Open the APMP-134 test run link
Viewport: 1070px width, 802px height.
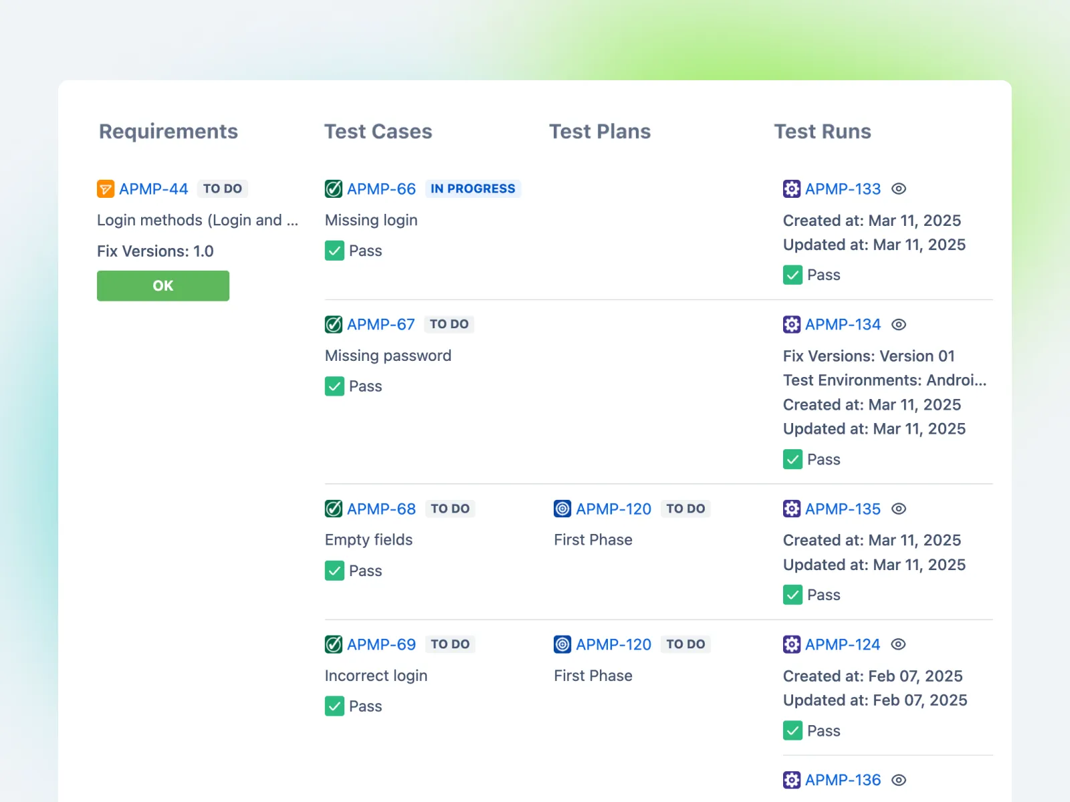843,325
